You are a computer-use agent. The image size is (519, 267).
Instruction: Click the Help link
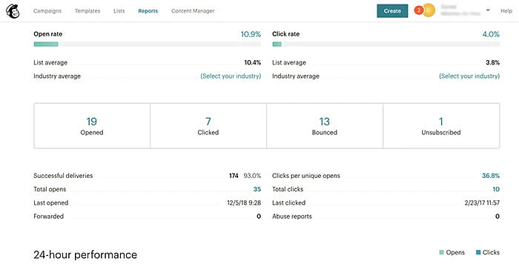(x=506, y=11)
